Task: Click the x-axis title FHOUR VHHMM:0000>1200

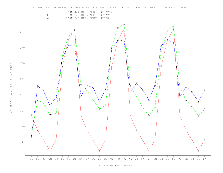Action: point(117,166)
